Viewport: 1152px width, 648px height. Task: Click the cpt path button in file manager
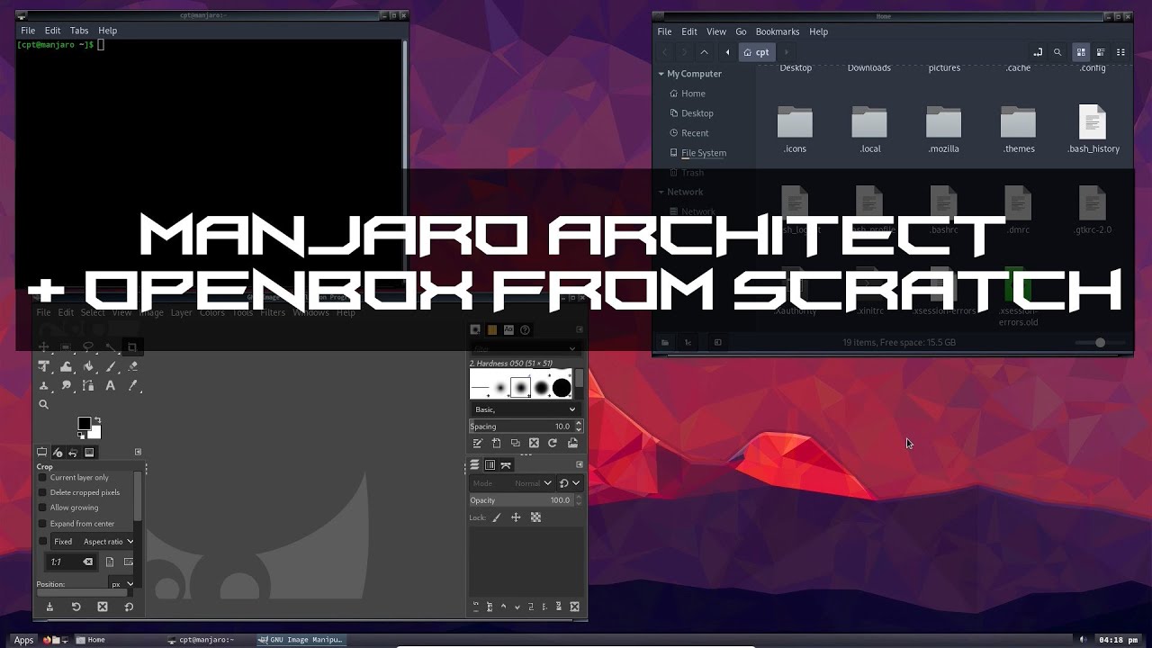click(x=756, y=52)
